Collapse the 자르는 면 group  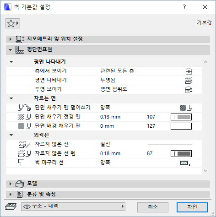[11, 98]
